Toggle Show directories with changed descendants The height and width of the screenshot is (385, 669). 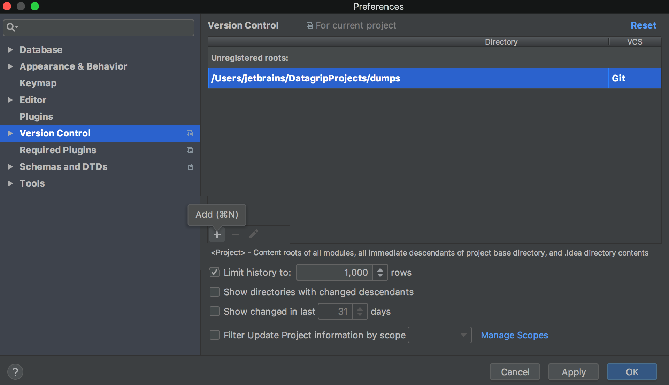click(215, 291)
